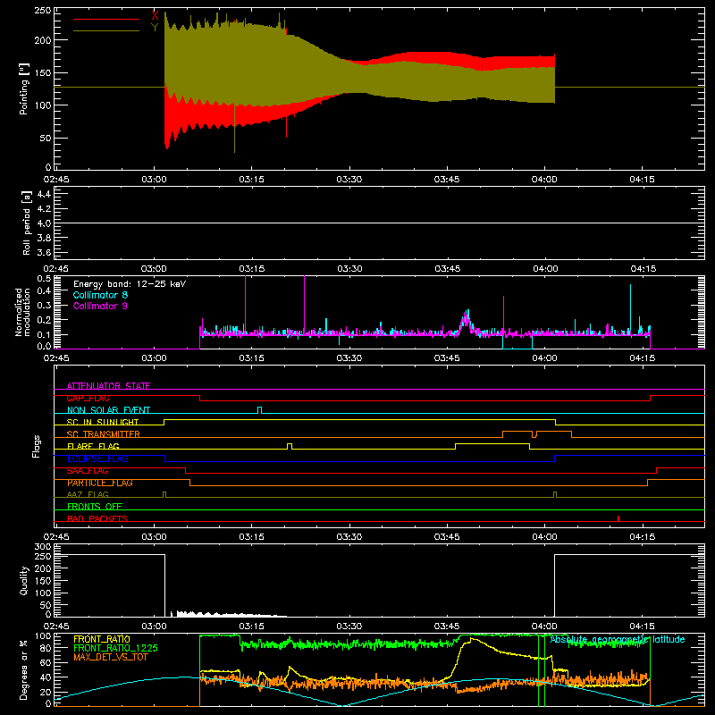This screenshot has height=715, width=715.
Task: Click the 02:45 tick label under Pointing plot
Action: pos(56,180)
